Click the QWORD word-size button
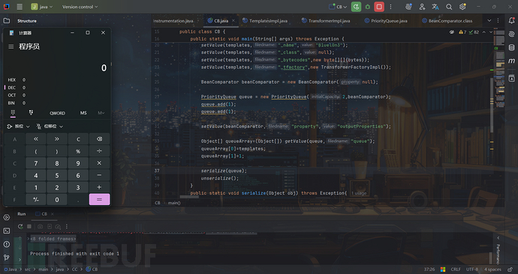Image resolution: width=518 pixels, height=274 pixels. click(x=57, y=113)
